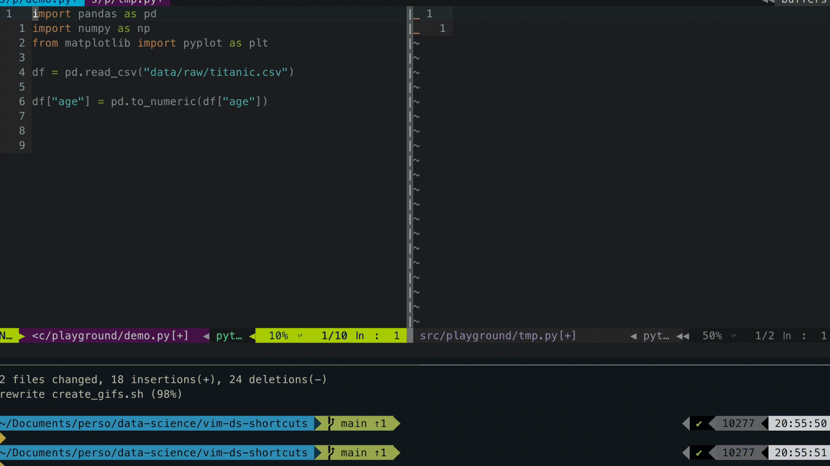The image size is (830, 466).
Task: Click the git branch icon in upper prompt
Action: 331,423
